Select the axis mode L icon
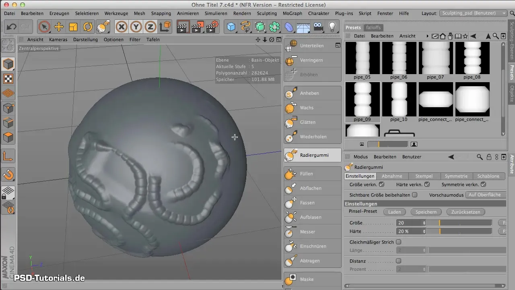This screenshot has width=515, height=290. pyautogui.click(x=8, y=155)
